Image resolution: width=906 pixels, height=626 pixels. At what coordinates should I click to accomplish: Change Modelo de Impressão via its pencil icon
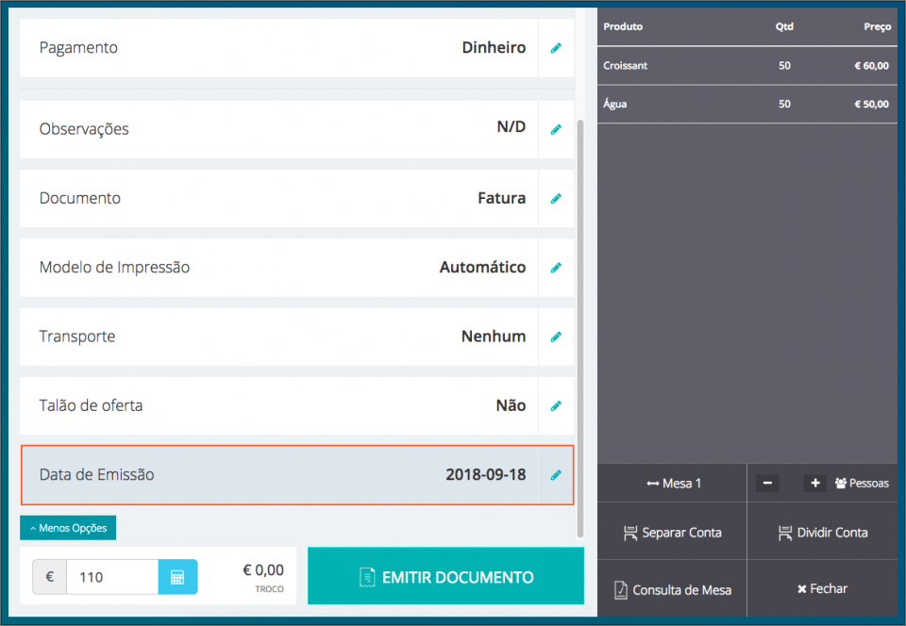point(556,268)
